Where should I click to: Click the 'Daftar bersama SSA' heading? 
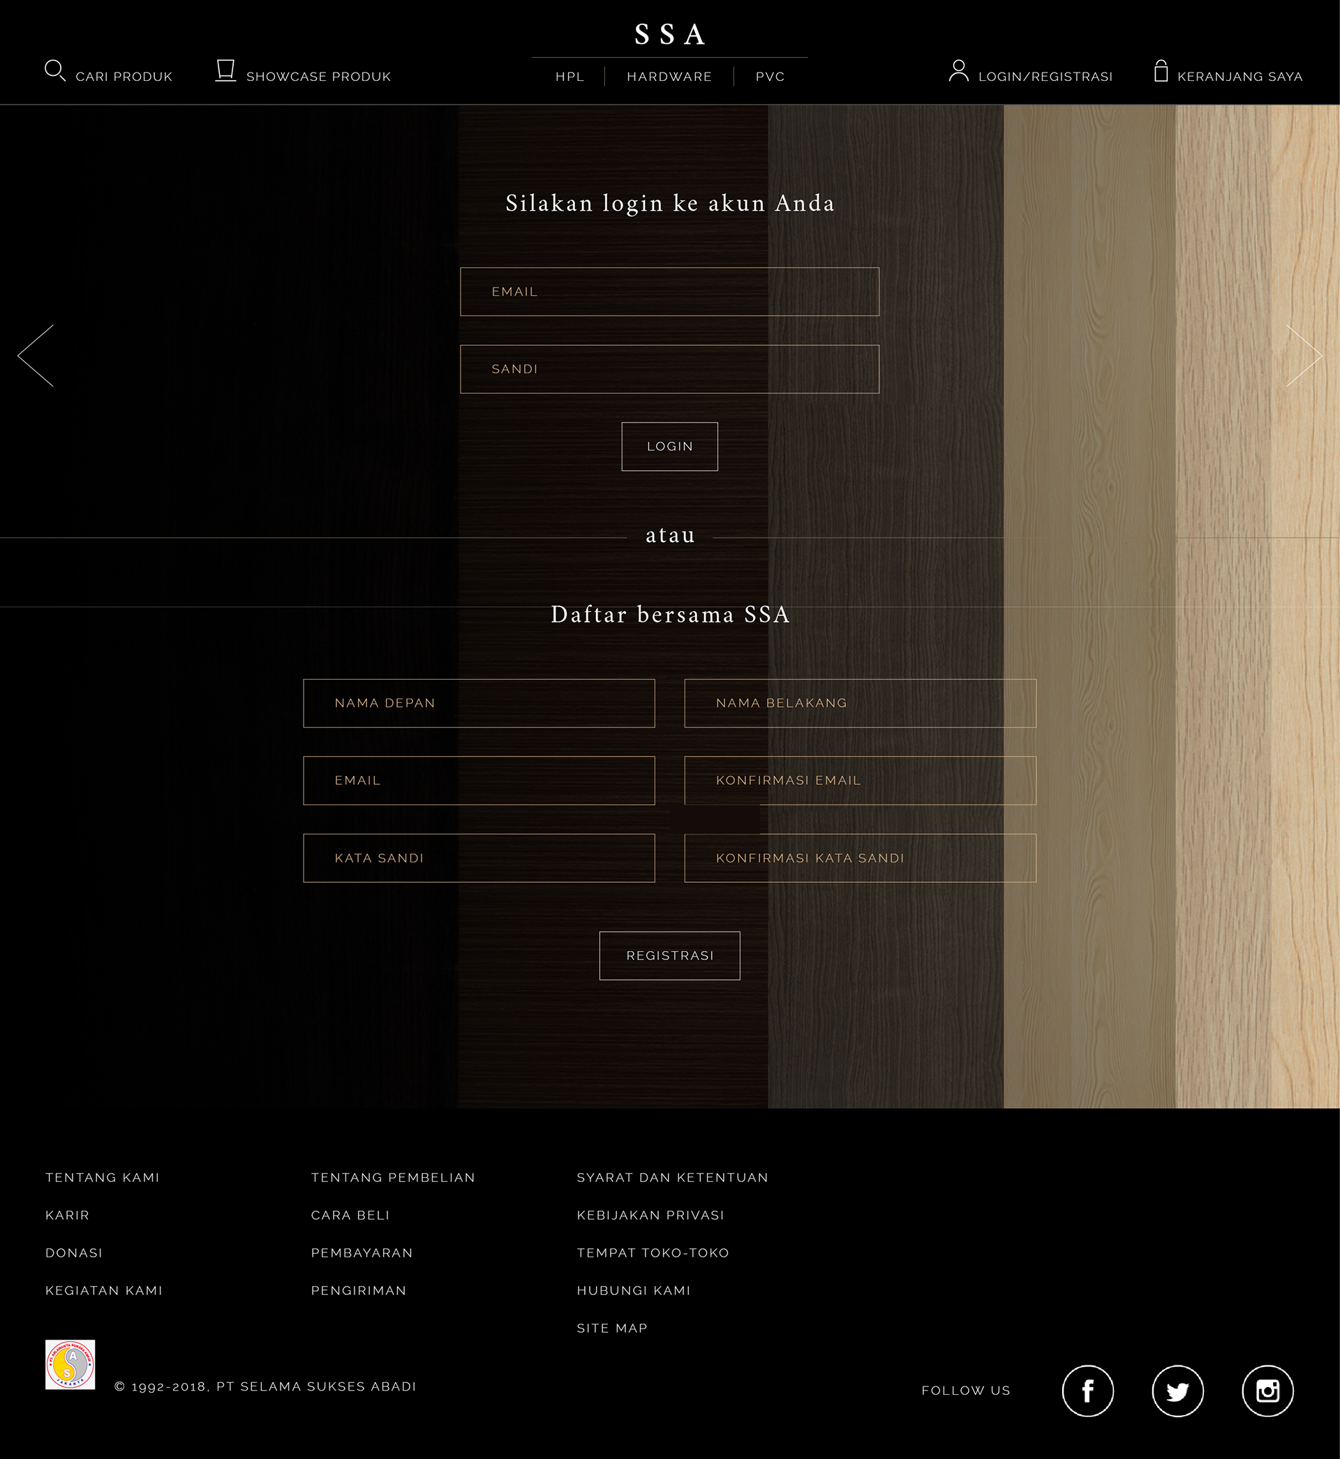pyautogui.click(x=670, y=615)
